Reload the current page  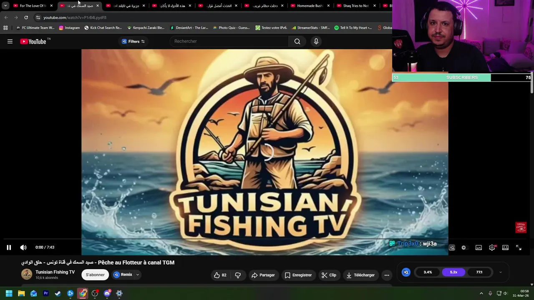coord(26,17)
